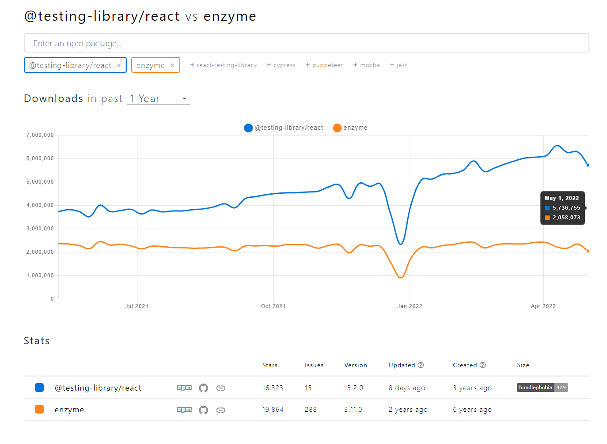
Task: Toggle @testing-library/react series in chart legend
Action: pyautogui.click(x=284, y=128)
